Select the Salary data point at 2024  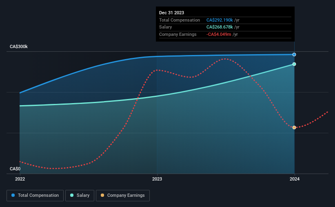(x=294, y=64)
